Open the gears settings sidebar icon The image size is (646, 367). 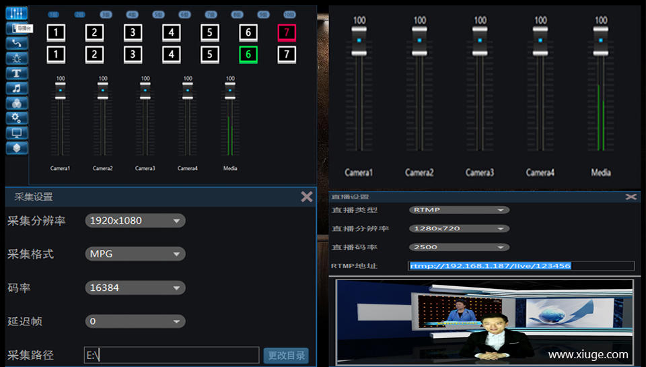pyautogui.click(x=17, y=117)
